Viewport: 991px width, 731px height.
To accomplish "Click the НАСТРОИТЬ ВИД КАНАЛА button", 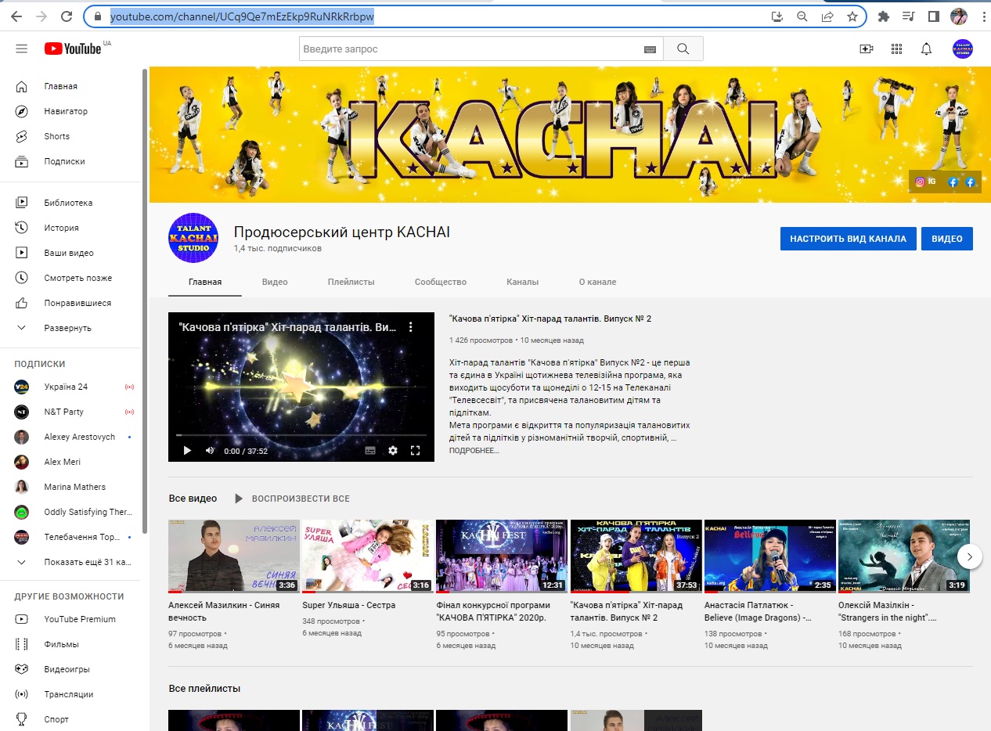I will (848, 239).
